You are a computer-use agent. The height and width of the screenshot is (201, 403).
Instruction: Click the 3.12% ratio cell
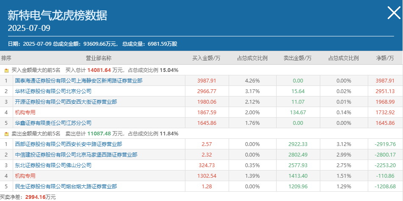344,144
